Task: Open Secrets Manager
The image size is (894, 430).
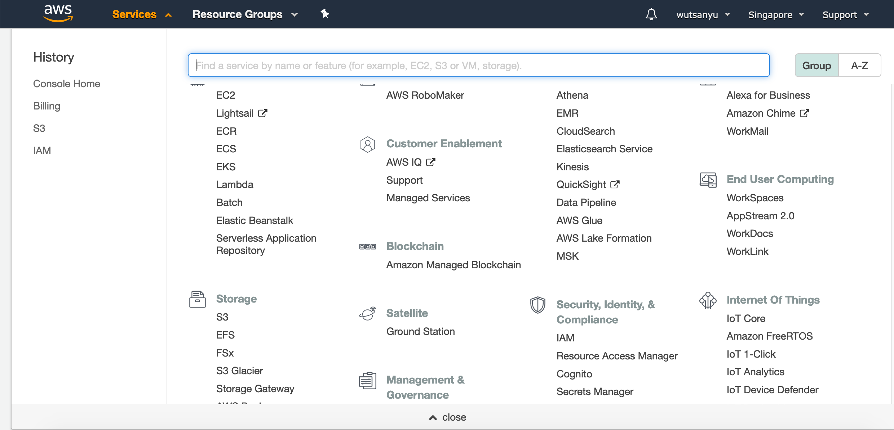Action: click(x=595, y=391)
